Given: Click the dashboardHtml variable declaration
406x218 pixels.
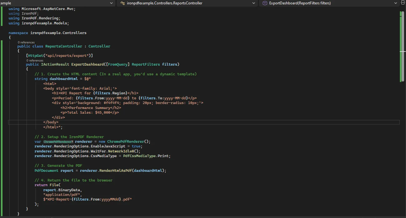Looking at the screenshot, I should (x=63, y=78).
